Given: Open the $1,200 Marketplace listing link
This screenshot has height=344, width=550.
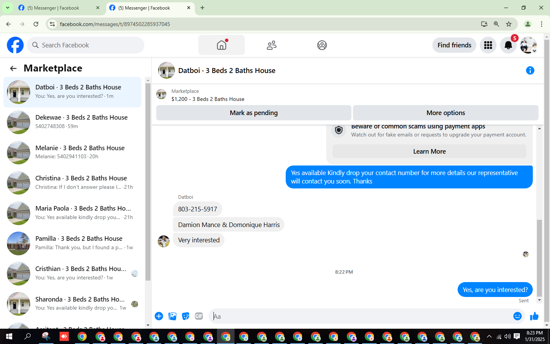Looking at the screenshot, I should point(208,99).
